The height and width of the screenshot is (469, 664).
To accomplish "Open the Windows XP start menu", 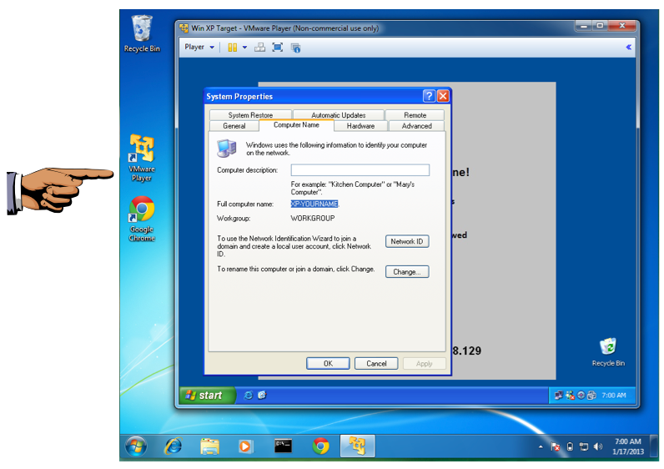I will [x=207, y=396].
